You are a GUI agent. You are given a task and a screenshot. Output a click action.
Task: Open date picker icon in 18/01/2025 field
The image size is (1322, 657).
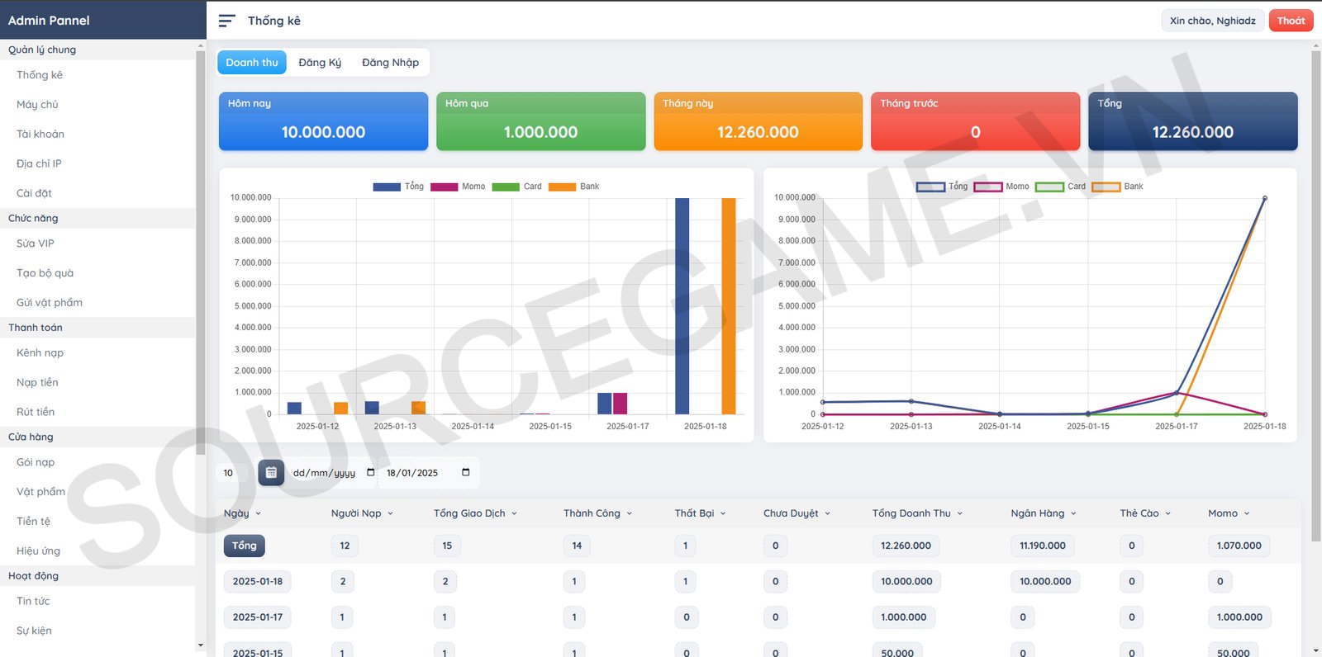pos(465,473)
